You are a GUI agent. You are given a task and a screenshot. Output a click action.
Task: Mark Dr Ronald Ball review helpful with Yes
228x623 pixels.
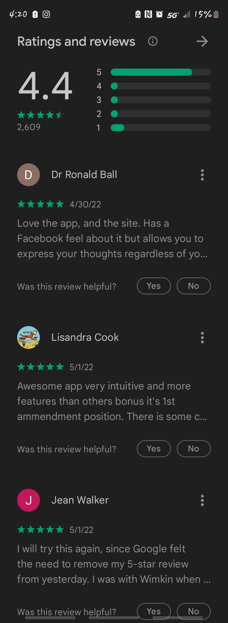154,286
